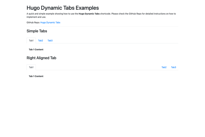Click 'Tab 1 Content' under Simple Tabs
This screenshot has height=137, width=205.
[x=36, y=50]
